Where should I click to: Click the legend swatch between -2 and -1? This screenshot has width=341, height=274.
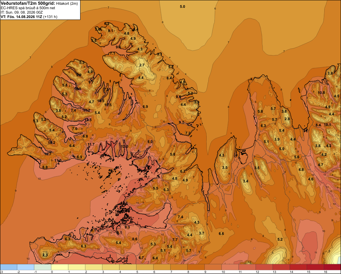(26, 267)
